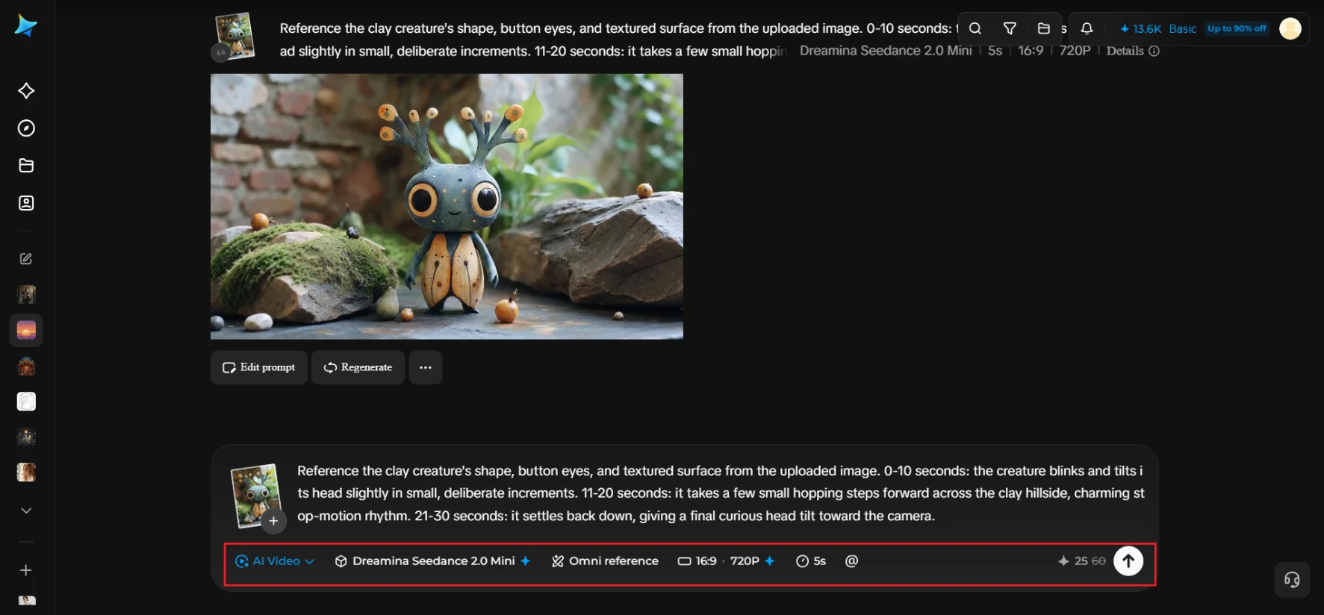Select the sunset project thumbnail in sidebar
Screen dimensions: 1324x615
pos(26,330)
